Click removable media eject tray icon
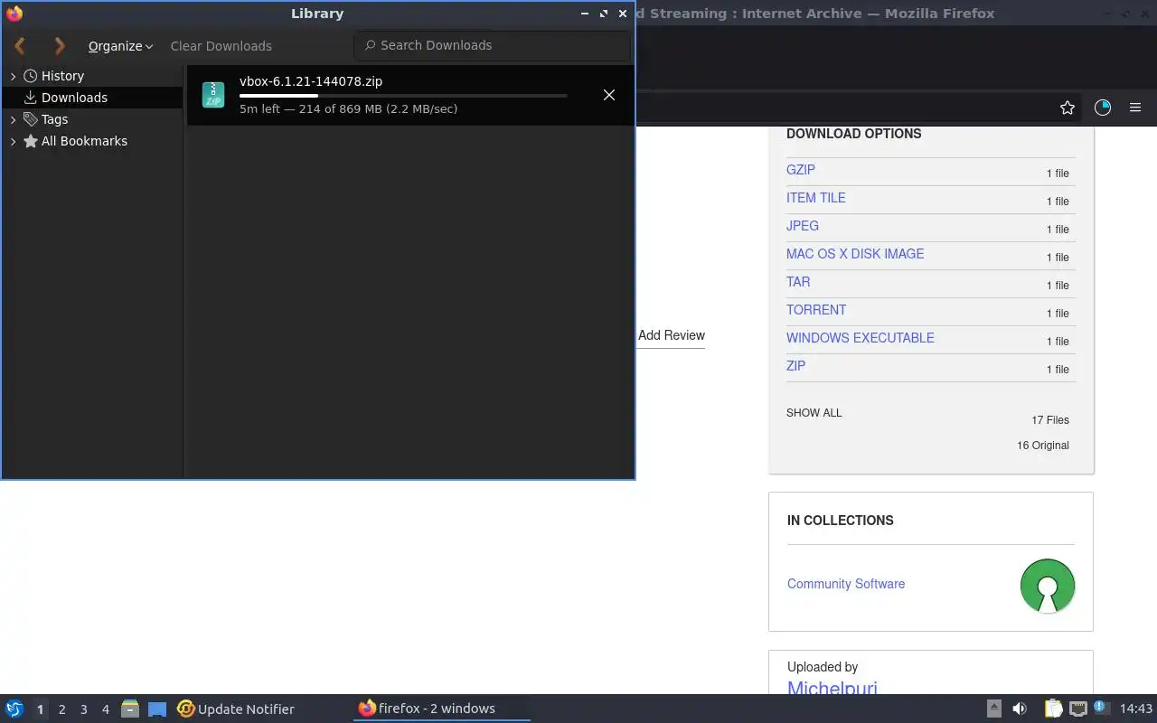This screenshot has width=1157, height=723. coord(993,709)
